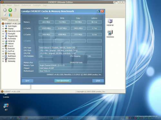Click the Start Benchmark button
The width and height of the screenshot is (161, 120).
pyautogui.click(x=63, y=81)
